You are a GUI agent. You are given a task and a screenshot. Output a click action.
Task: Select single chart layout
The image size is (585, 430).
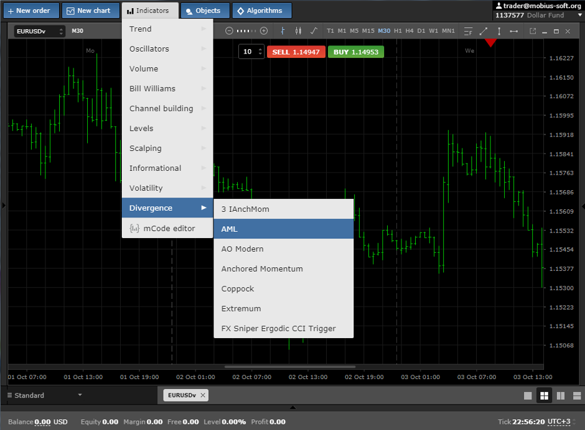coord(528,396)
